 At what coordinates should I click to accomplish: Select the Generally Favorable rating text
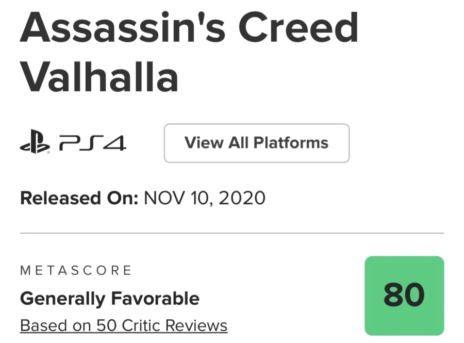pos(109,298)
